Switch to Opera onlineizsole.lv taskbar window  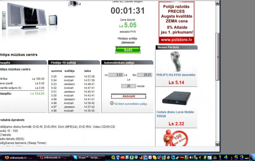[54, 157]
